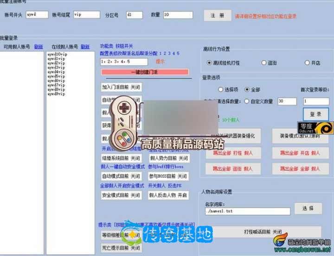Click the red 一键创建门派 button
334x256 pixels.
click(x=145, y=72)
